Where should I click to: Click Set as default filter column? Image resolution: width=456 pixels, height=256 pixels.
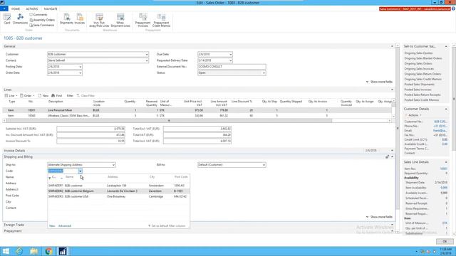[x=167, y=226]
